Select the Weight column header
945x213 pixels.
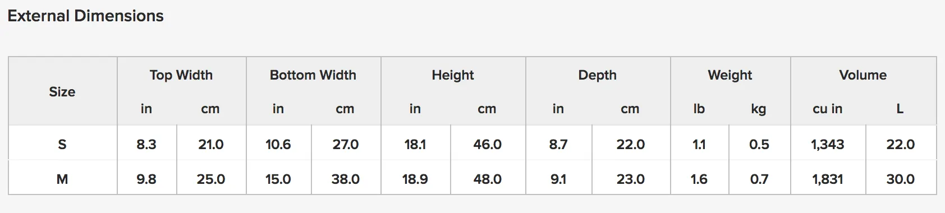[730, 75]
